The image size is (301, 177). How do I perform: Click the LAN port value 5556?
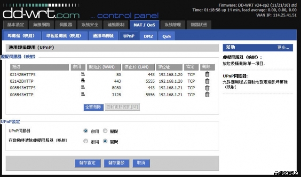pyautogui.click(x=150, y=95)
